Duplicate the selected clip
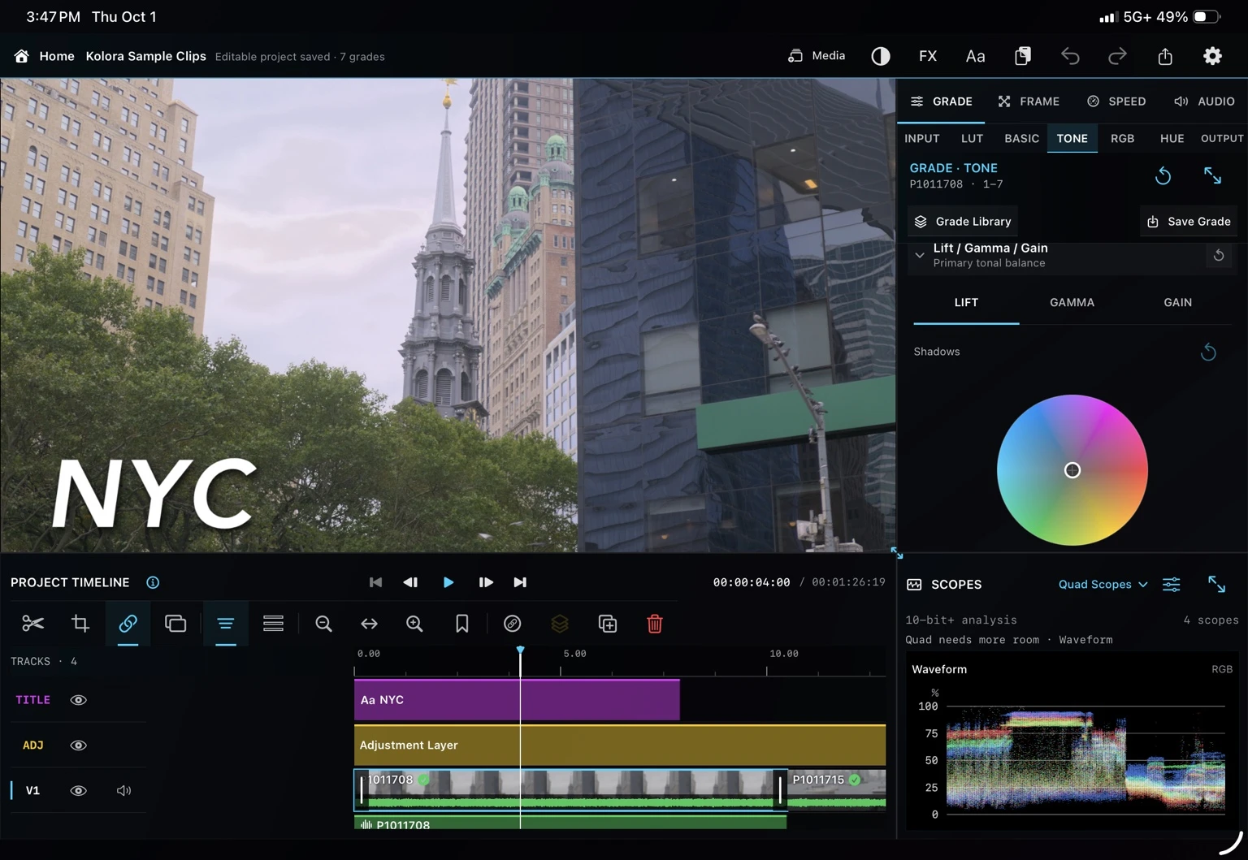The width and height of the screenshot is (1248, 860). click(x=608, y=624)
